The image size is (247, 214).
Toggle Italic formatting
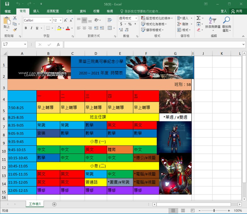click(31, 28)
